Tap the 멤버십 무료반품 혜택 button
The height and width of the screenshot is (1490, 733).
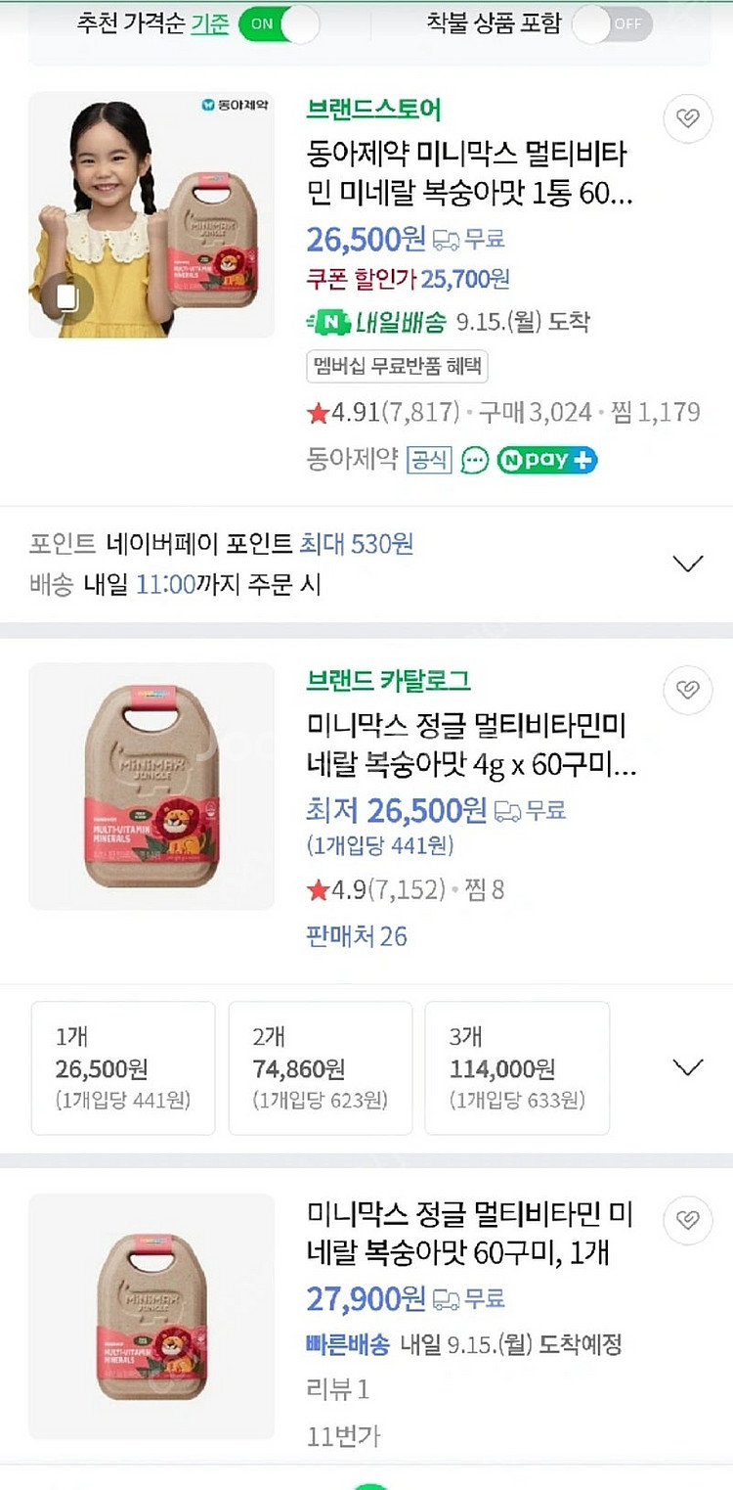pyautogui.click(x=397, y=367)
